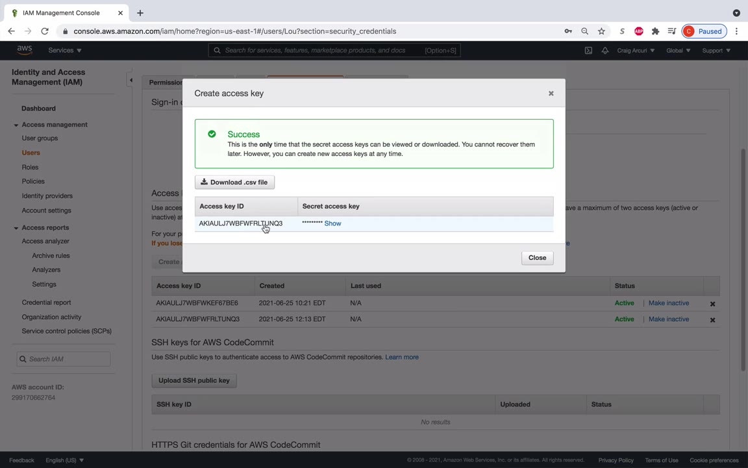Open the extensions puzzle icon
The width and height of the screenshot is (748, 468).
pyautogui.click(x=655, y=31)
